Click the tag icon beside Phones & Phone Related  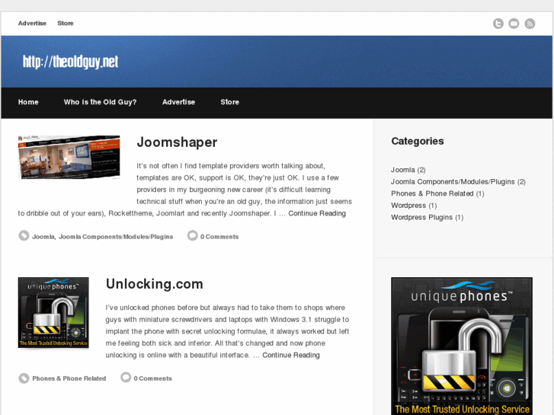[24, 378]
